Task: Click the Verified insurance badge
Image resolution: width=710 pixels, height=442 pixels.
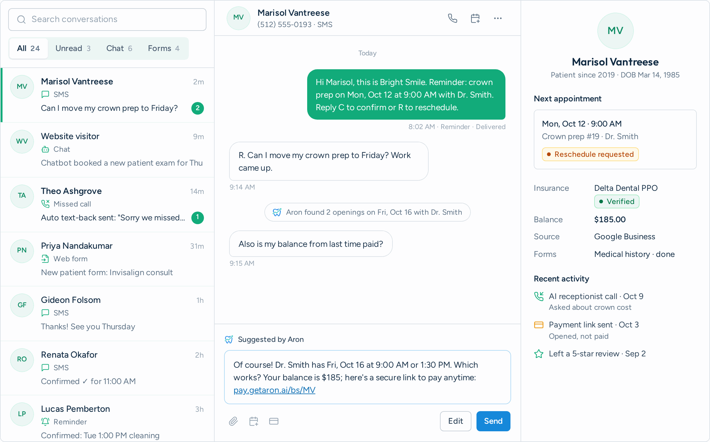Action: [617, 201]
